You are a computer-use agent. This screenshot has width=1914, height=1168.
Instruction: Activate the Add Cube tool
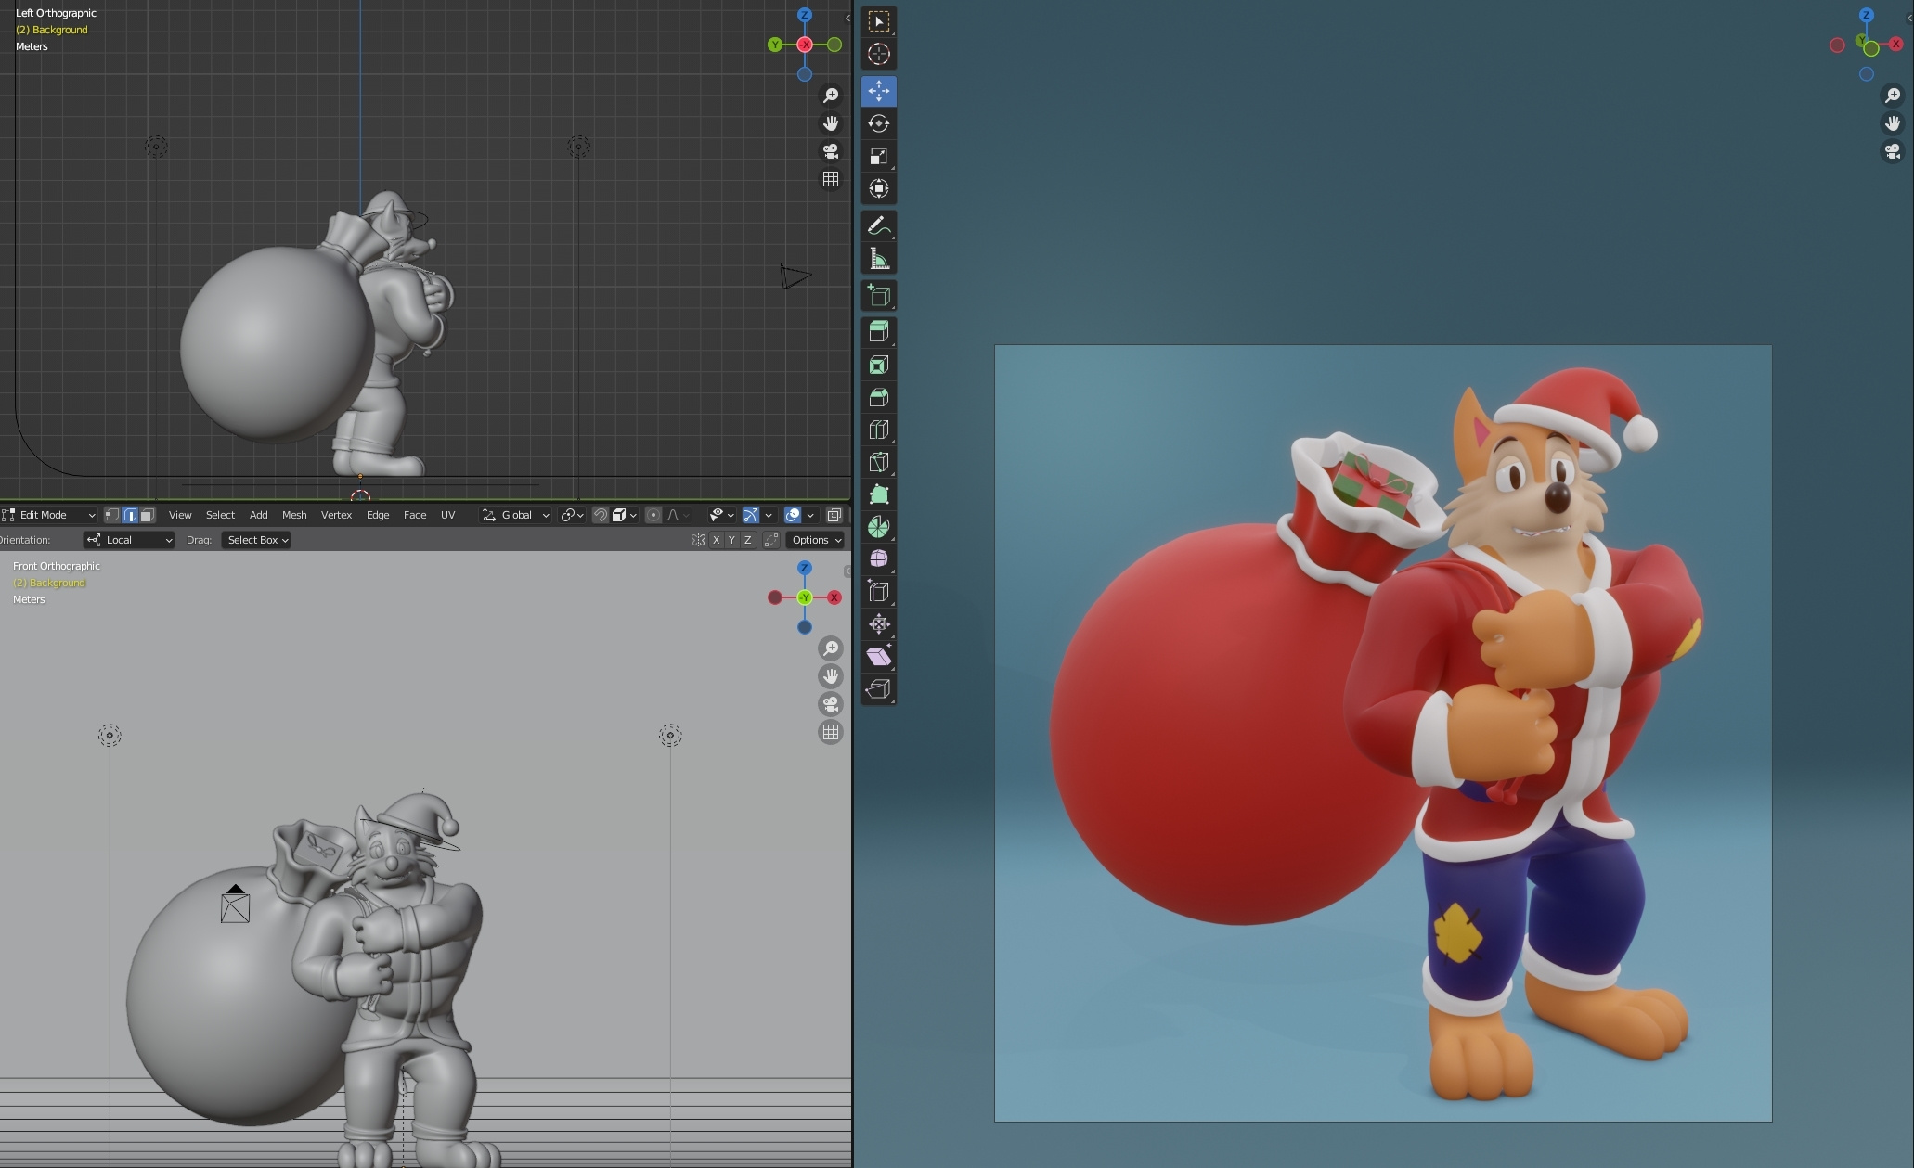click(x=878, y=296)
